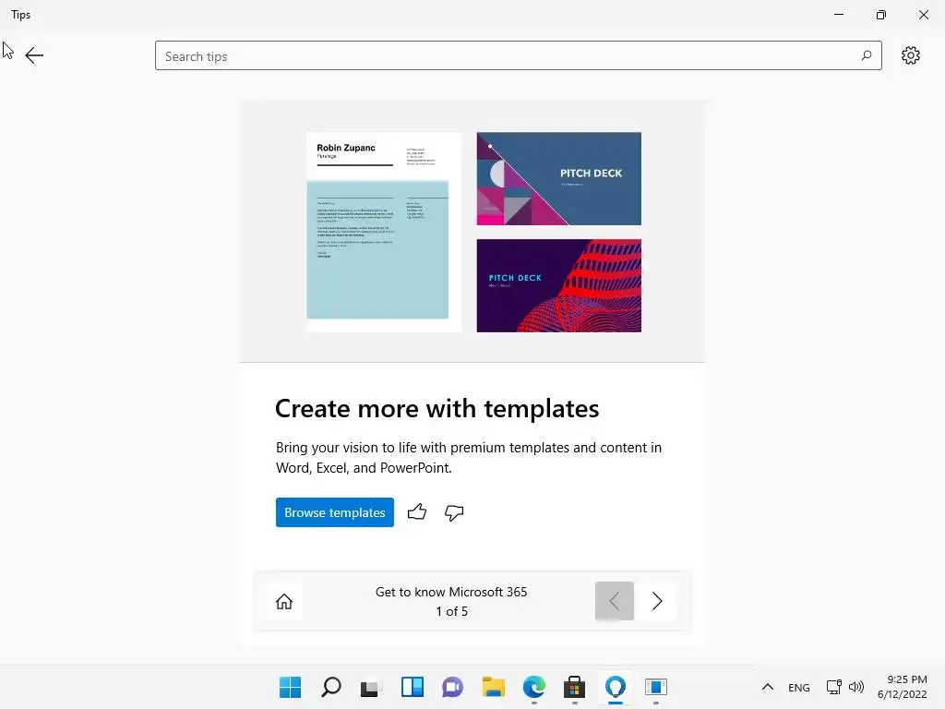Open the Windows Start menu
Image resolution: width=945 pixels, height=709 pixels.
click(x=290, y=687)
